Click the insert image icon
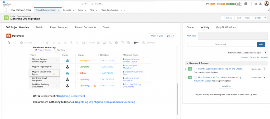The image size is (270, 119). (104, 43)
